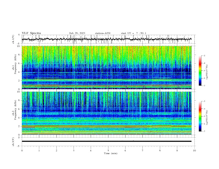
Task: Click time axis tick label '3'
Action: click(x=74, y=150)
